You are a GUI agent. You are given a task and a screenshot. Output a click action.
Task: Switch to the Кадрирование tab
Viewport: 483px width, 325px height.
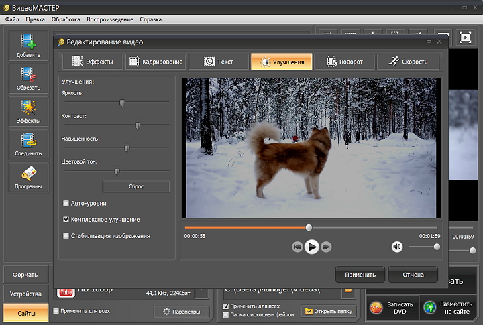(x=156, y=62)
